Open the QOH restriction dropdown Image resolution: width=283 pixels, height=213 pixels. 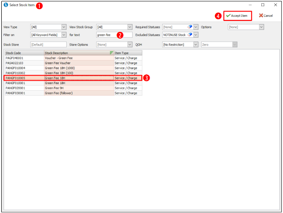tap(196, 44)
